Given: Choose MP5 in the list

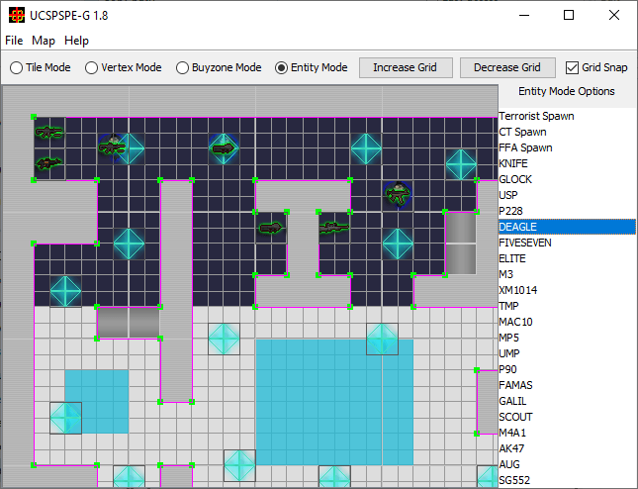Looking at the screenshot, I should point(567,338).
